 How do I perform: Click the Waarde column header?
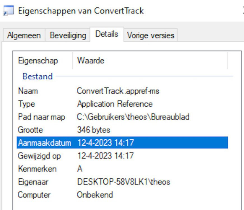(90, 61)
